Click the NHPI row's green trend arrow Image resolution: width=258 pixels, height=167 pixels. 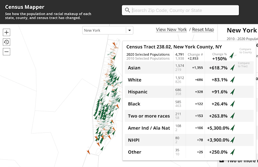(233, 140)
